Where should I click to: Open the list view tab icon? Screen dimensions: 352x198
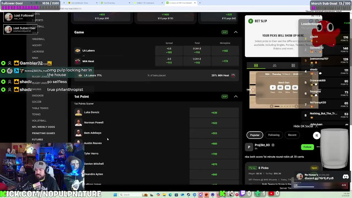point(293,65)
